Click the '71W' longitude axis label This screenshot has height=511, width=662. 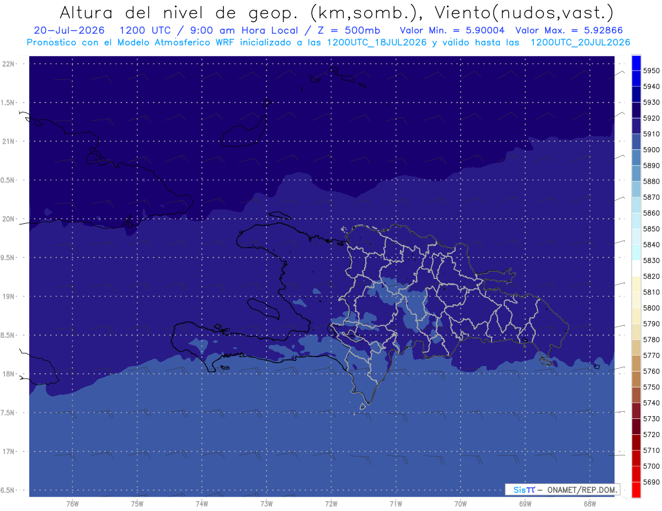396,504
